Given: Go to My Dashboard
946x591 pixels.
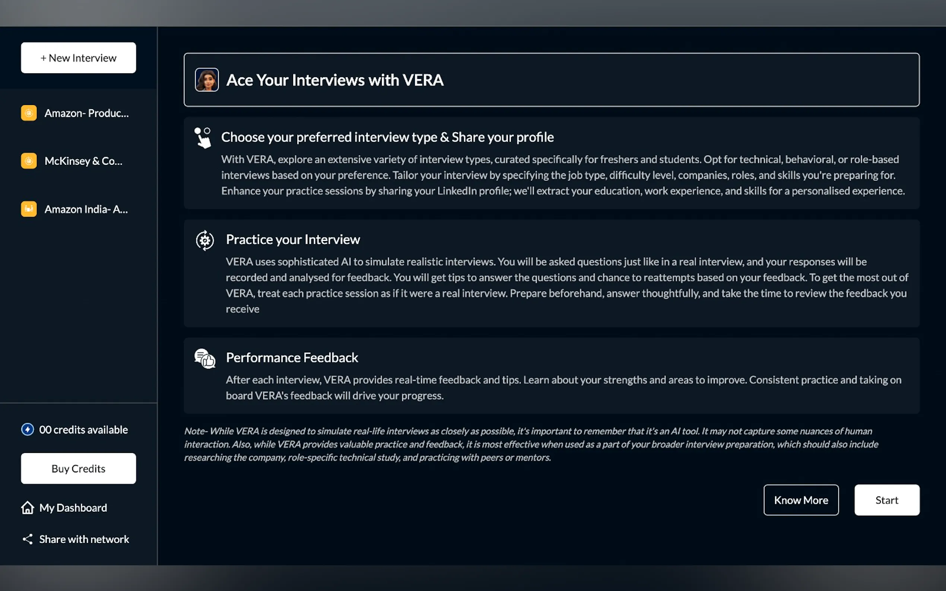Looking at the screenshot, I should coord(73,508).
